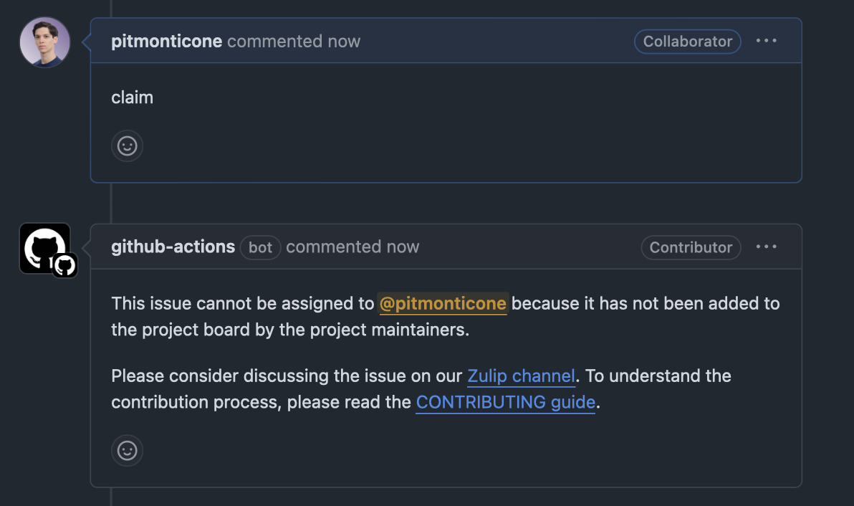
Task: Open pitmonticone's profile avatar photo
Action: tap(44, 42)
